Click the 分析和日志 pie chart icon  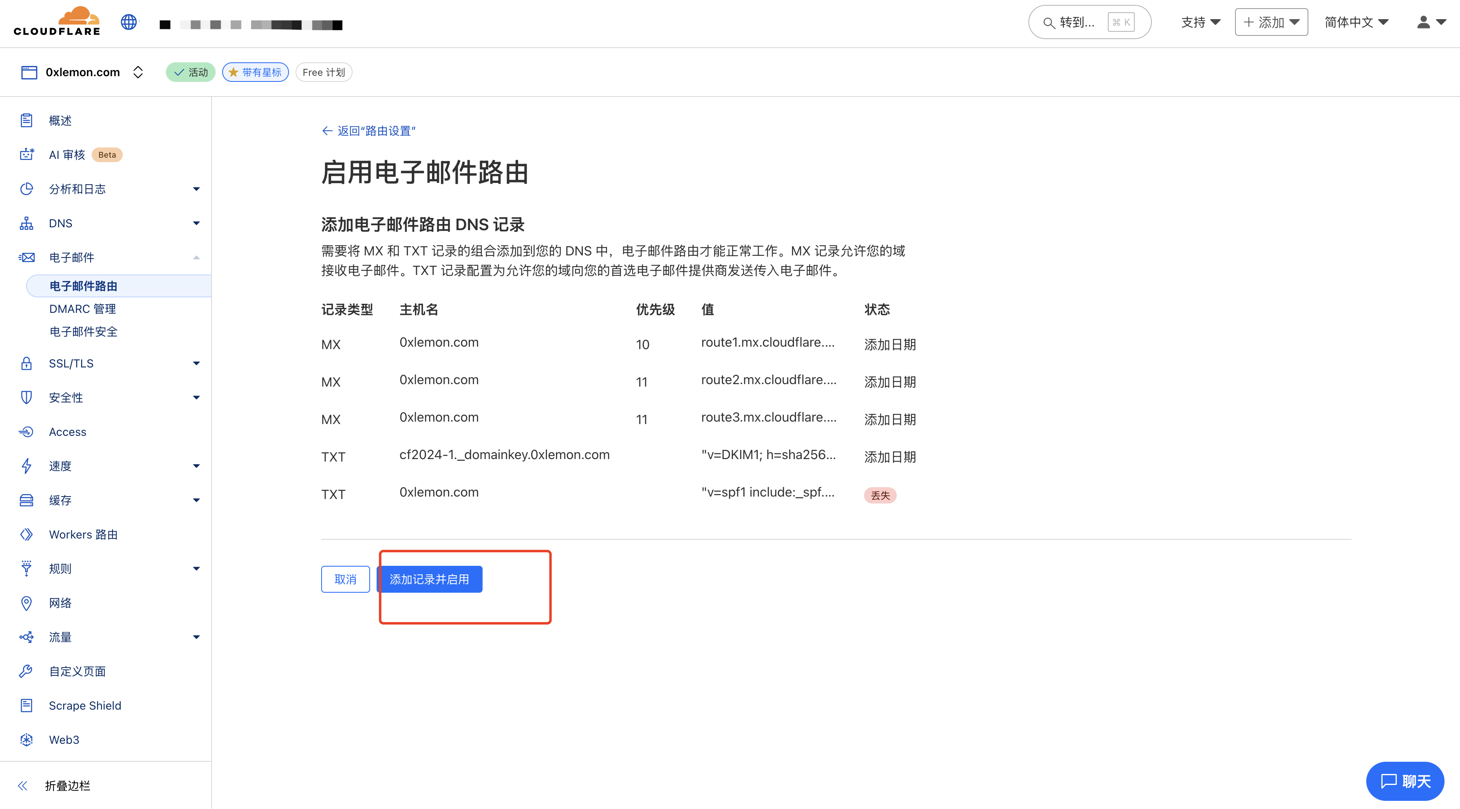[26, 189]
